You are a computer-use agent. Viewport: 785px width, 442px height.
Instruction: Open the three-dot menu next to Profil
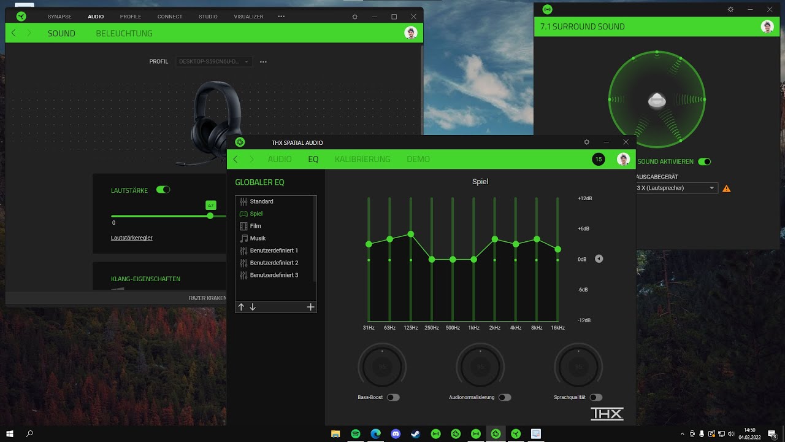263,61
